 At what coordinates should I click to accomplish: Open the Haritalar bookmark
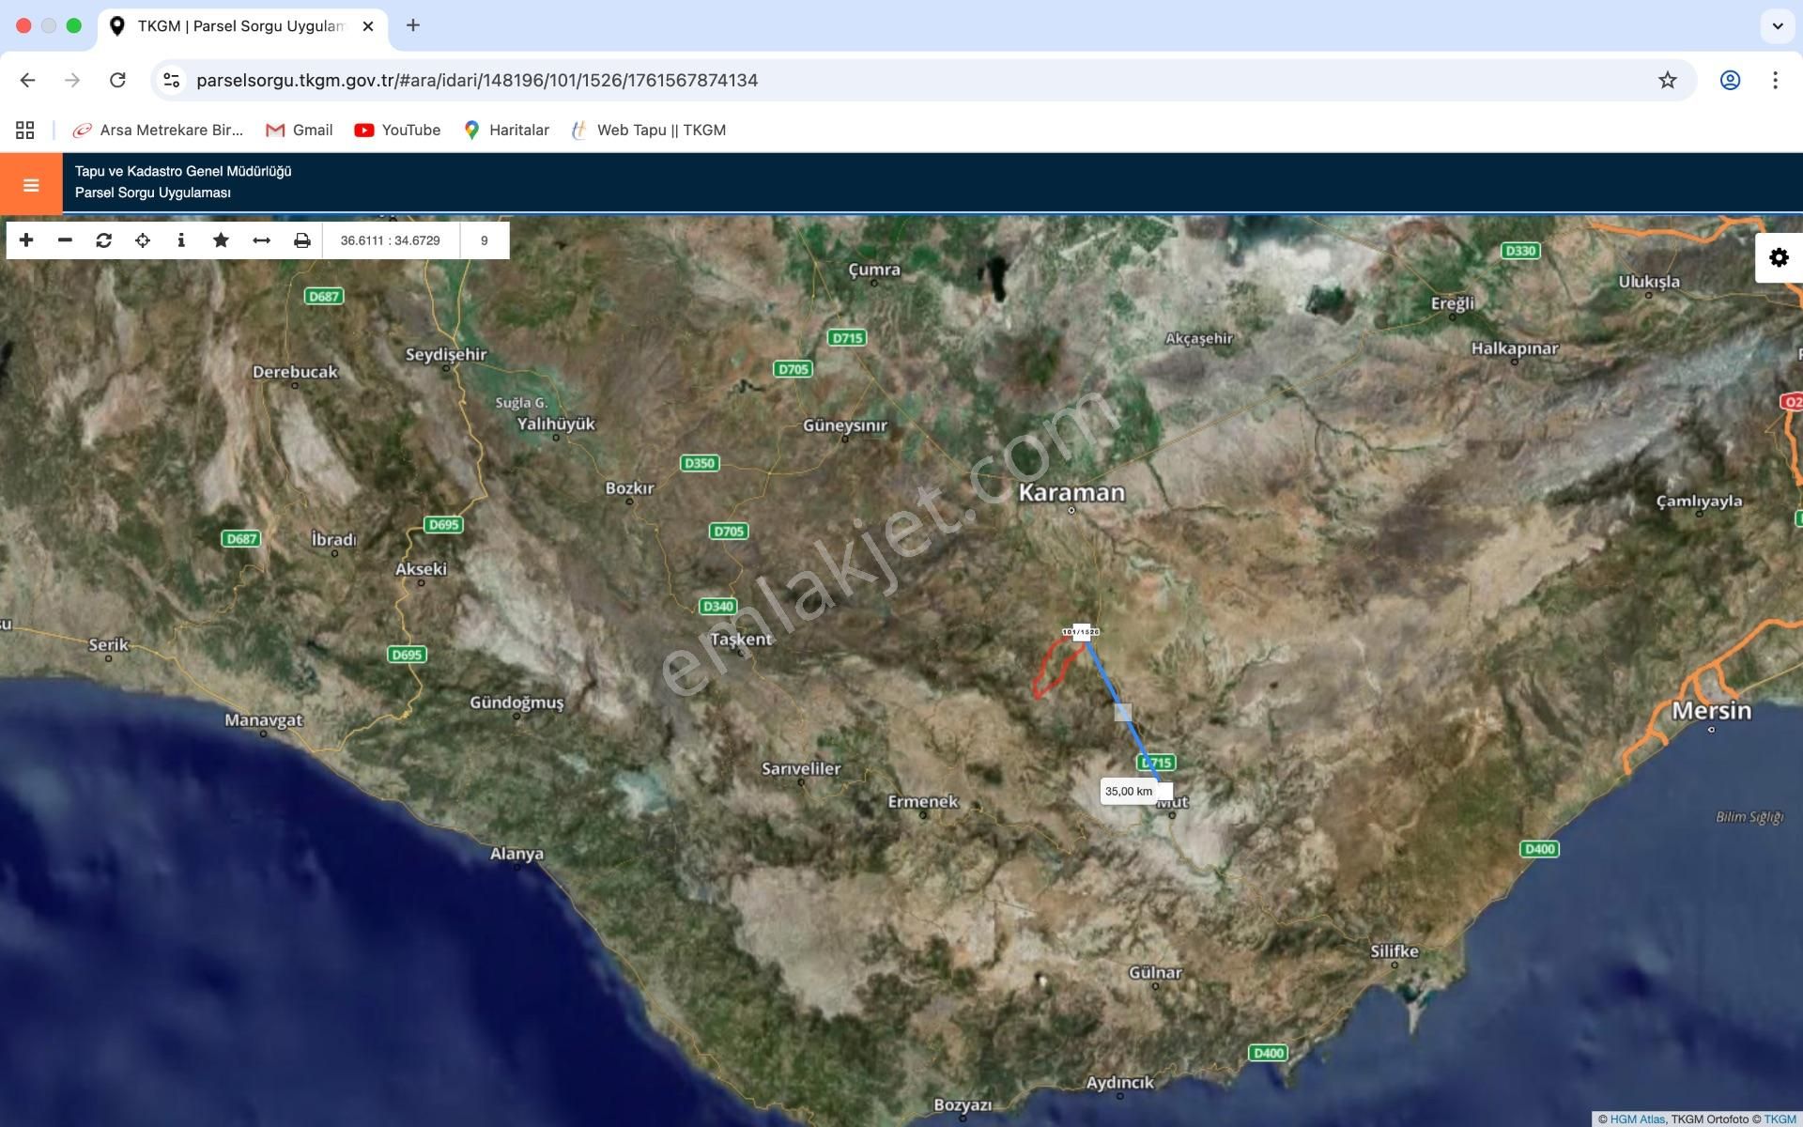[x=507, y=130]
